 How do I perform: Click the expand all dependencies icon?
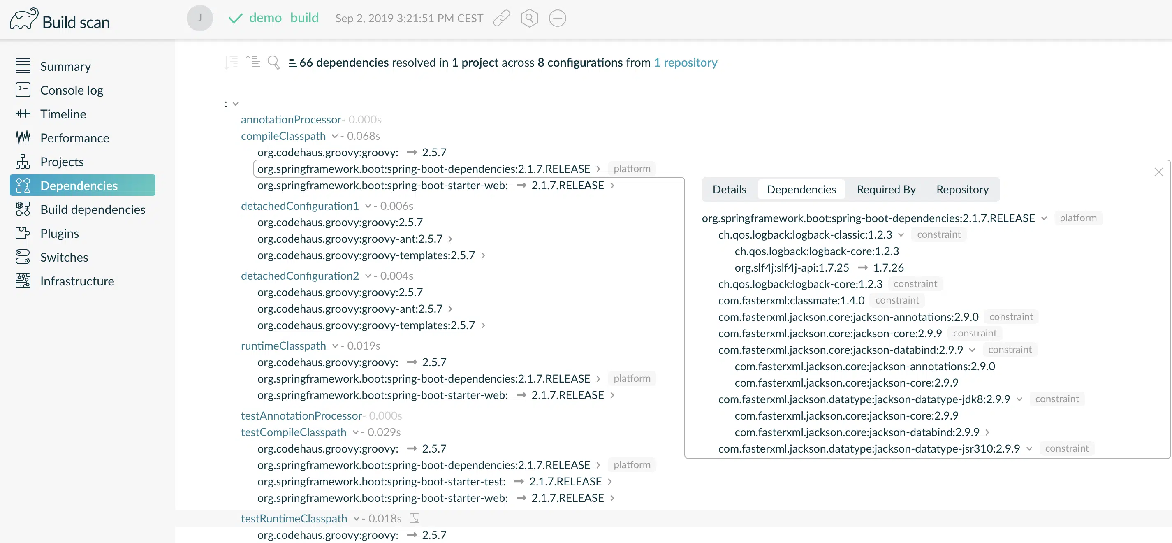pyautogui.click(x=253, y=62)
